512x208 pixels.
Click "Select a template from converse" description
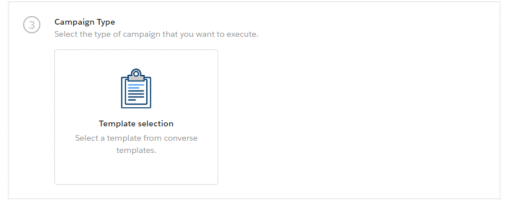click(x=136, y=138)
